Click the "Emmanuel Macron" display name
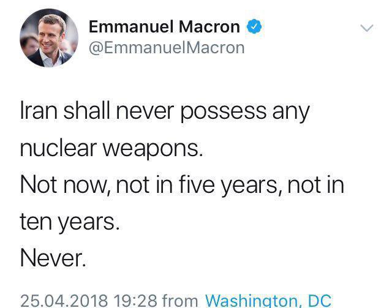392x308 pixels. click(164, 26)
